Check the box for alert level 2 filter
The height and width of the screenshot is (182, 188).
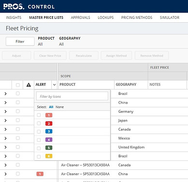(39, 123)
